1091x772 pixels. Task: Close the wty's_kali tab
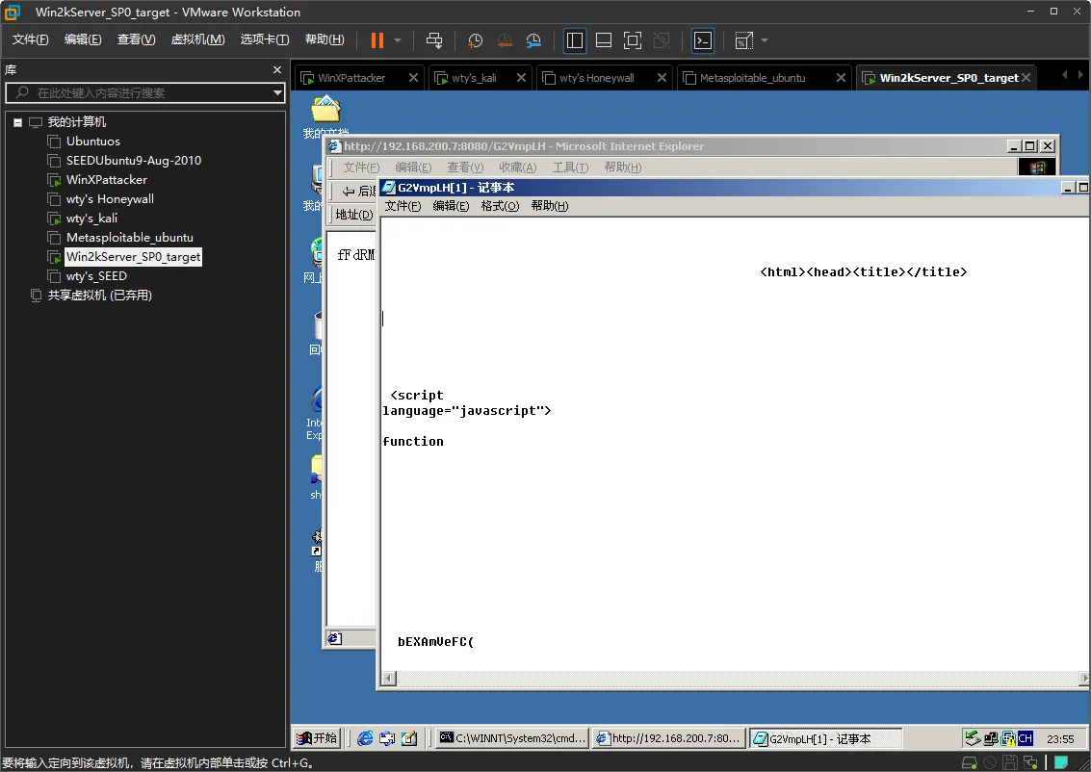[521, 78]
